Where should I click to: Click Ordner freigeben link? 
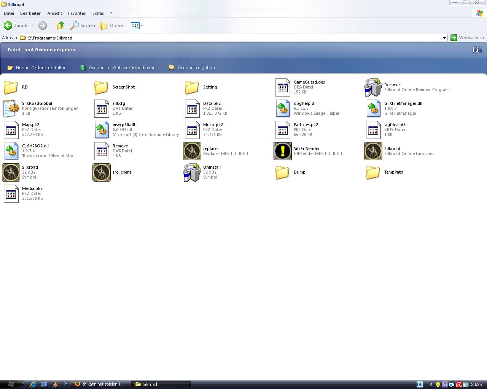(x=196, y=68)
